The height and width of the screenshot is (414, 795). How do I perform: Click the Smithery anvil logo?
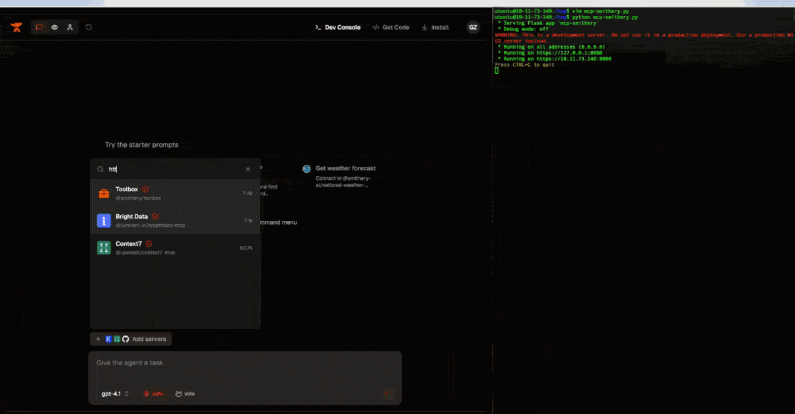(x=16, y=27)
